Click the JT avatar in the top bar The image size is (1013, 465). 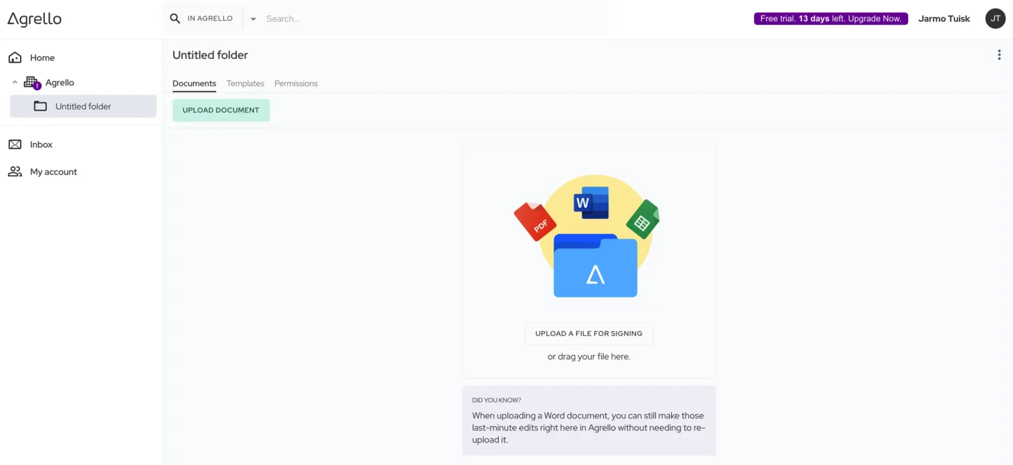click(x=995, y=18)
